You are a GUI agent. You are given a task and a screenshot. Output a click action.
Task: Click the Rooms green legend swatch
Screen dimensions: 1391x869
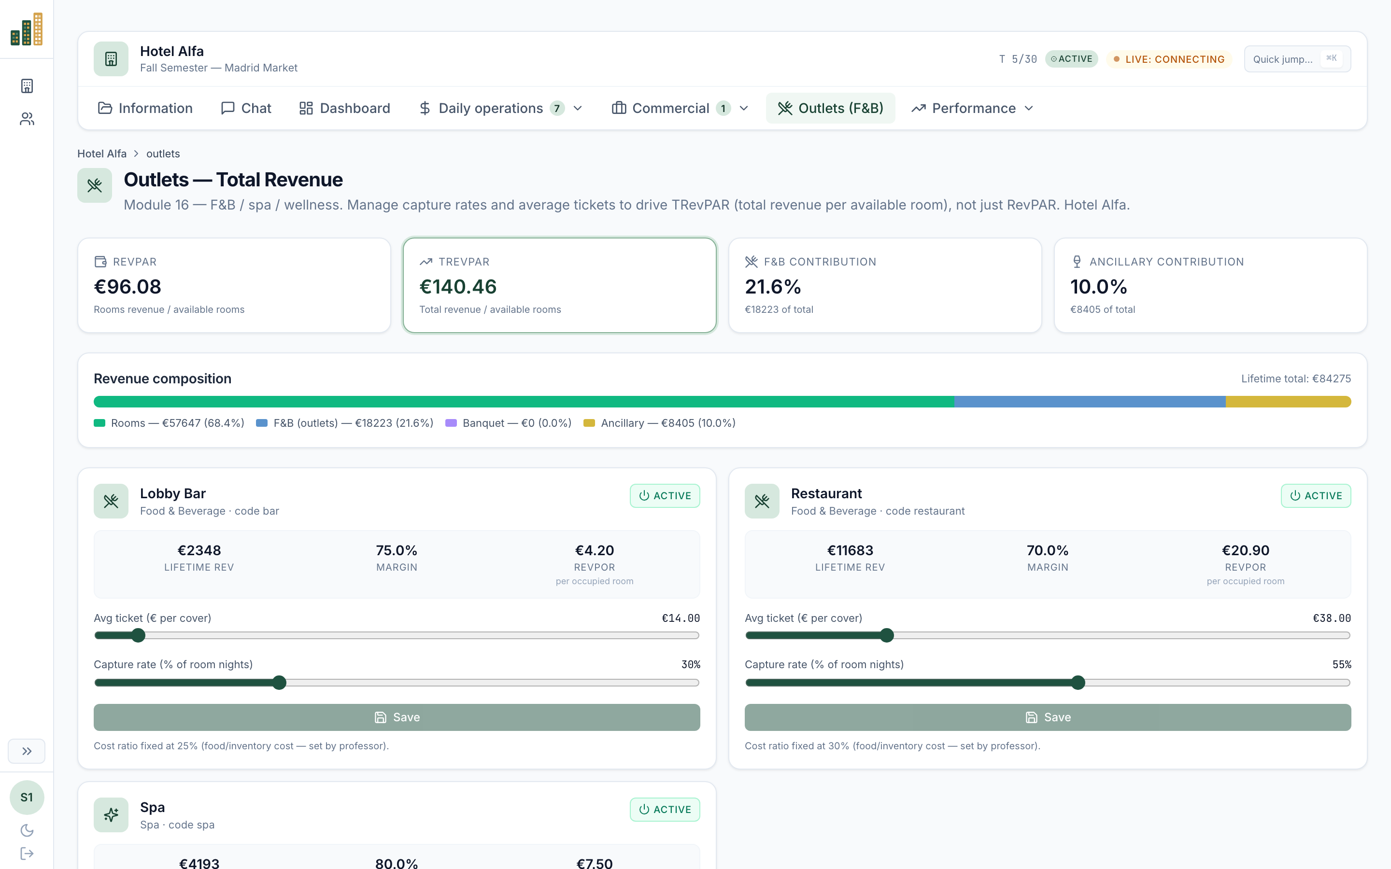[x=99, y=423]
